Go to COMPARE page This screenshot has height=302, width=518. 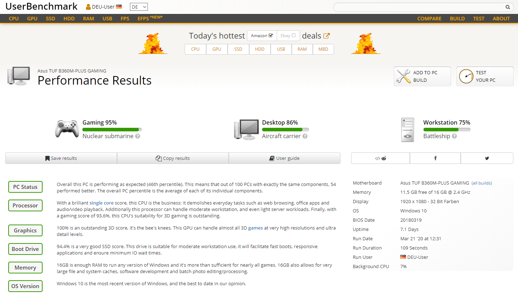pyautogui.click(x=429, y=19)
